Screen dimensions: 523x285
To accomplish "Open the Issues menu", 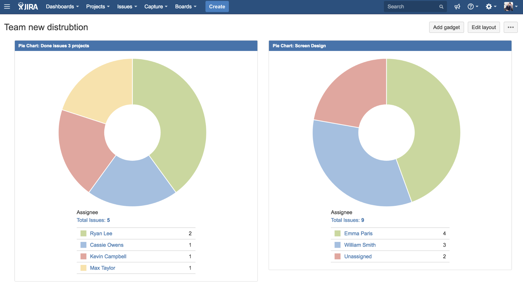I will click(127, 7).
